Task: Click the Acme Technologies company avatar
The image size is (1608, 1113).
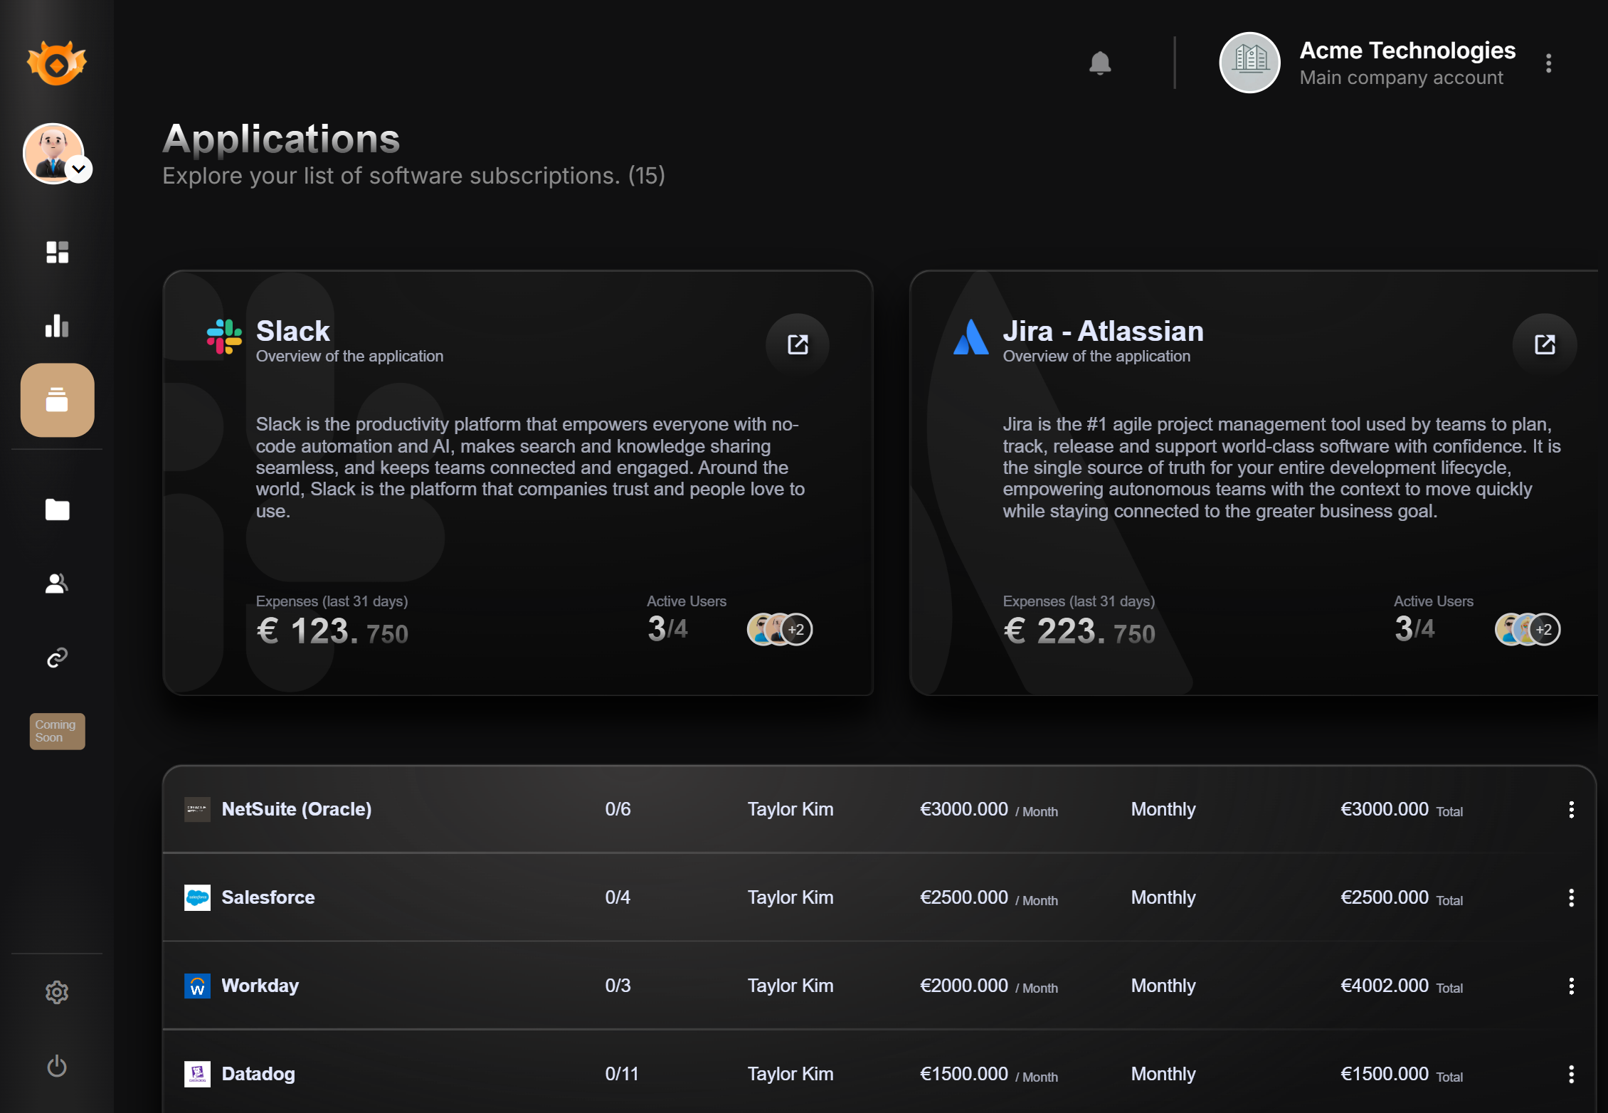Action: click(x=1250, y=63)
